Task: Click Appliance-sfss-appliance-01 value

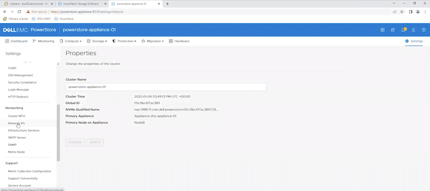Action: pos(155,116)
